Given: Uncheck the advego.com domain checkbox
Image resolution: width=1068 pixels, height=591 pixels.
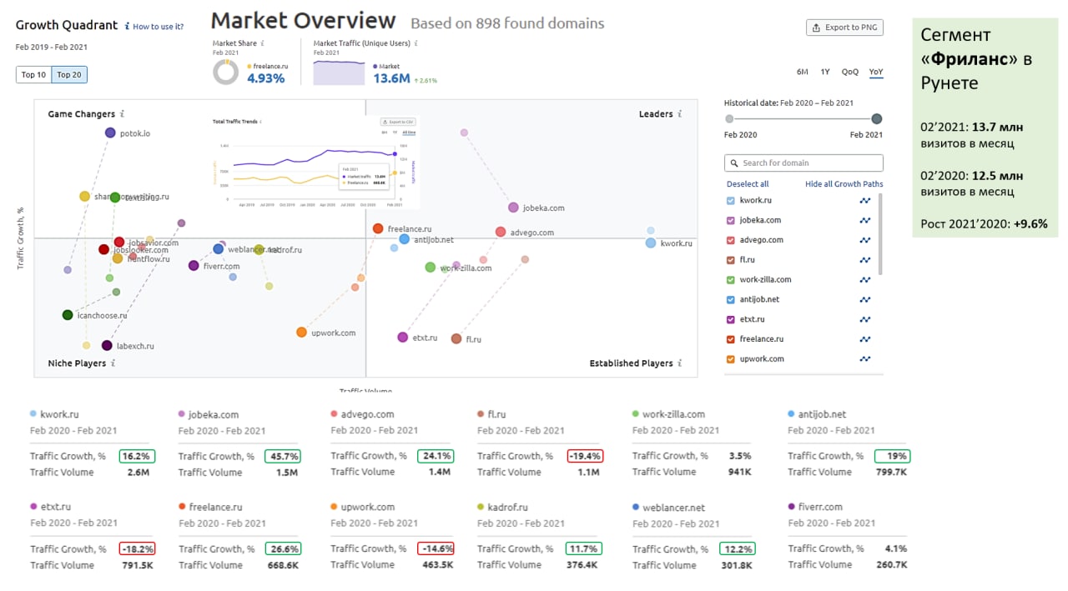Looking at the screenshot, I should 731,240.
